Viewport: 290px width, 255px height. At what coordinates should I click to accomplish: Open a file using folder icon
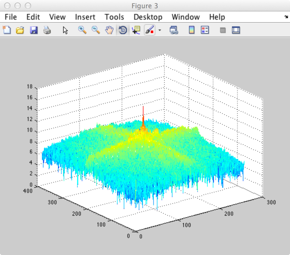coord(20,30)
